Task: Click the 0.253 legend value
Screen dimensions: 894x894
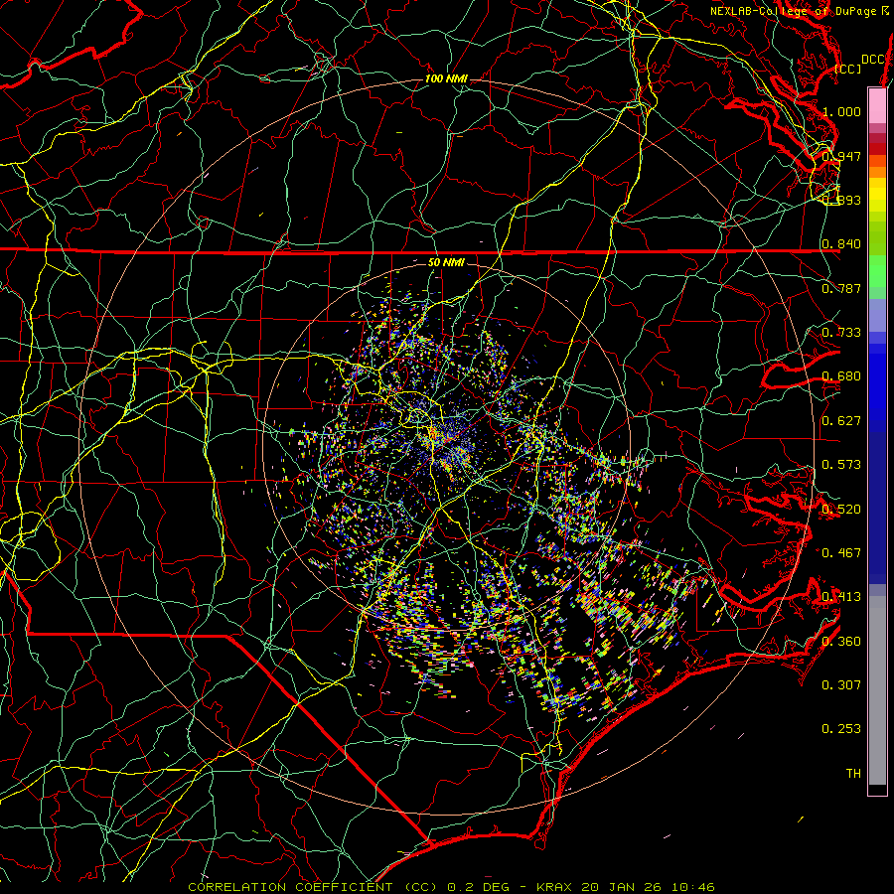Action: pyautogui.click(x=841, y=729)
